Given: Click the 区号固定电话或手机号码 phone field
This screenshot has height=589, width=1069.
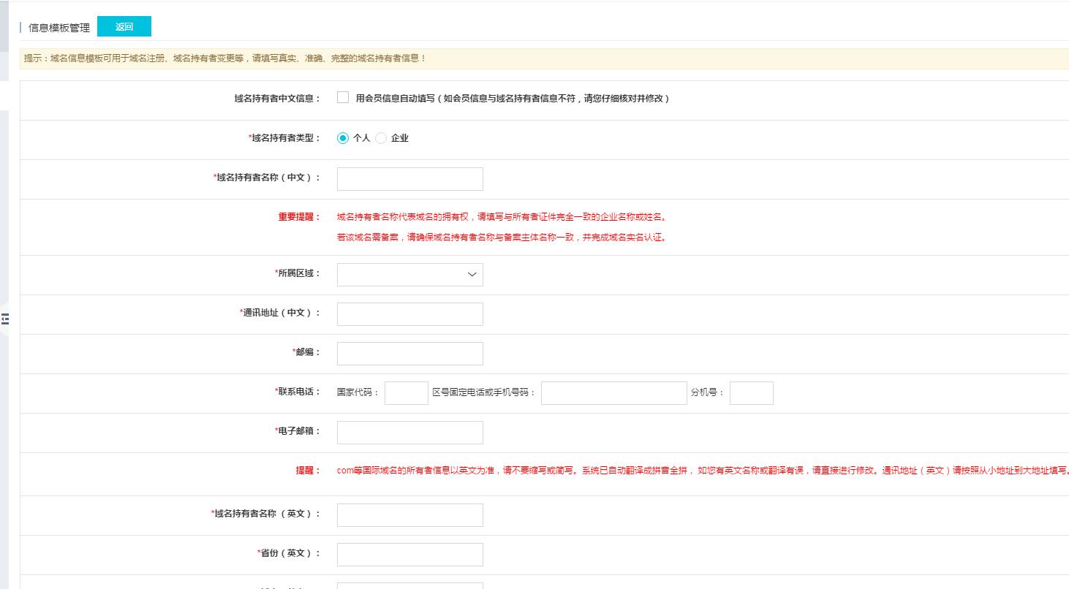Looking at the screenshot, I should [x=614, y=392].
